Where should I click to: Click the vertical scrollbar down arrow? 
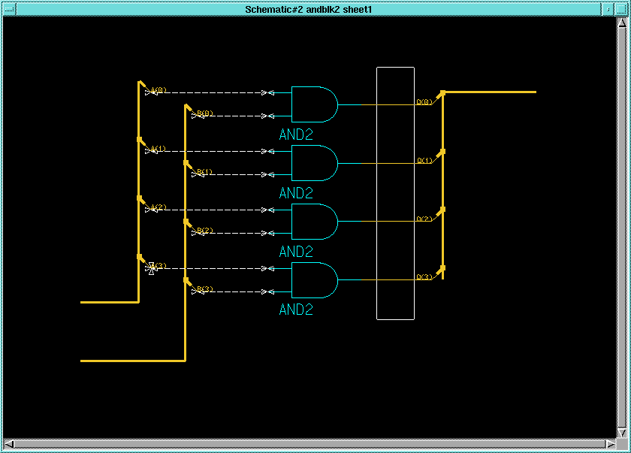coord(622,433)
